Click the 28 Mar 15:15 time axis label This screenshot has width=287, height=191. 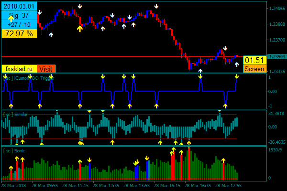167,186
